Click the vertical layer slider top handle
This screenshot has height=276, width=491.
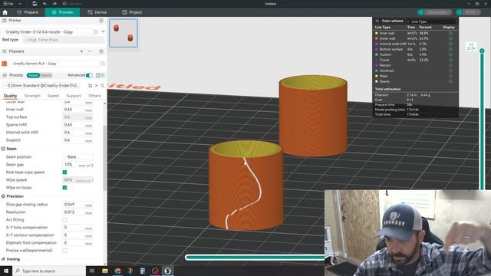point(482,51)
